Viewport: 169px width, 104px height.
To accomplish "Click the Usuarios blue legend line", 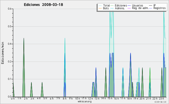I will pos(129,6).
